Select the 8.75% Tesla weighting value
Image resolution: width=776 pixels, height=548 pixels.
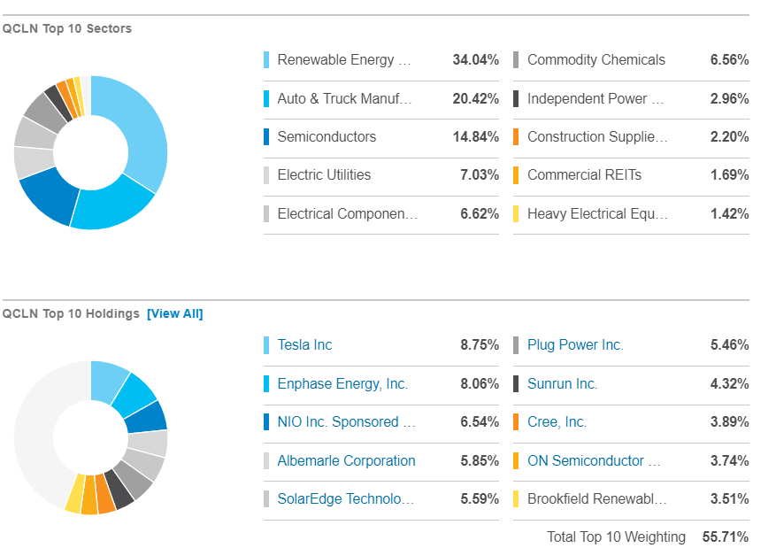480,344
